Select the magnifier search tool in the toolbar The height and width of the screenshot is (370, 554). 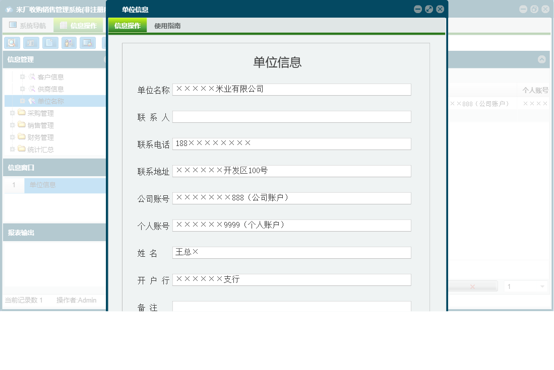(12, 43)
